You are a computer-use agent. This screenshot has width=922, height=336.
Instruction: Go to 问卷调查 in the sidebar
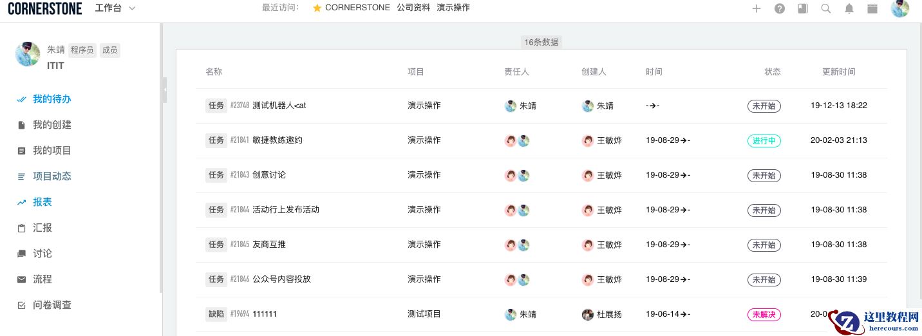[x=52, y=305]
